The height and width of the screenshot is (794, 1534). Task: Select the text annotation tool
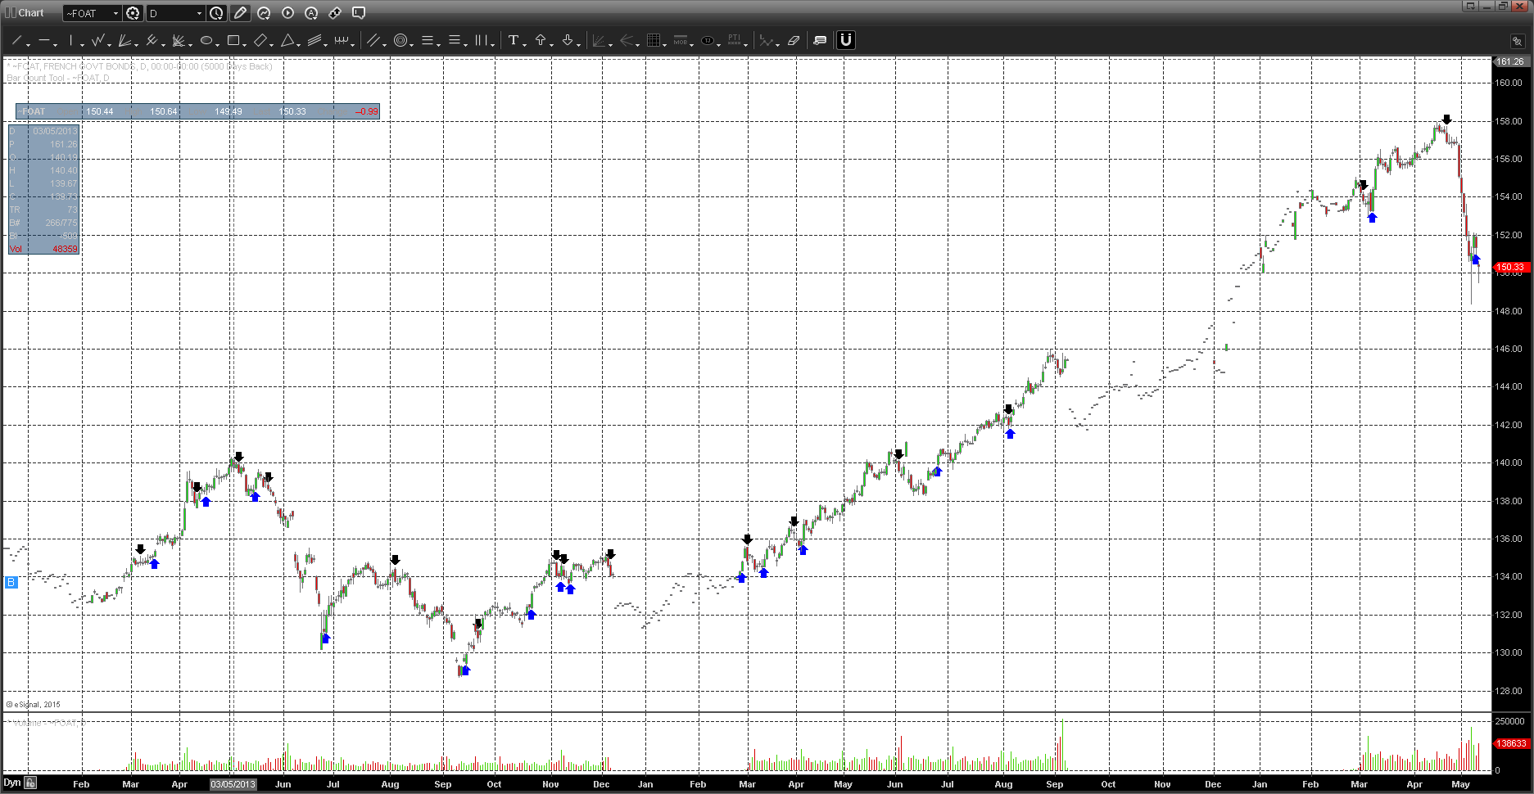(513, 40)
